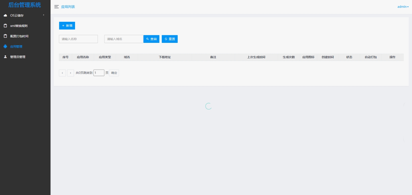Open 配置打包时间 menu item
The width and height of the screenshot is (412, 195).
[x=25, y=36]
